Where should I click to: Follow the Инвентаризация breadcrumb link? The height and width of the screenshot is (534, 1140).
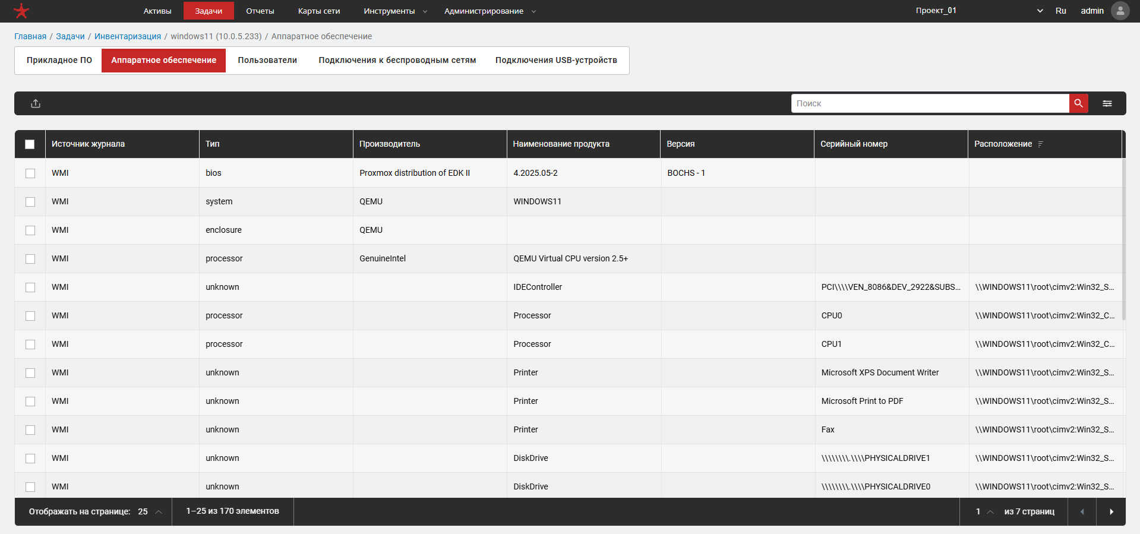tap(128, 36)
